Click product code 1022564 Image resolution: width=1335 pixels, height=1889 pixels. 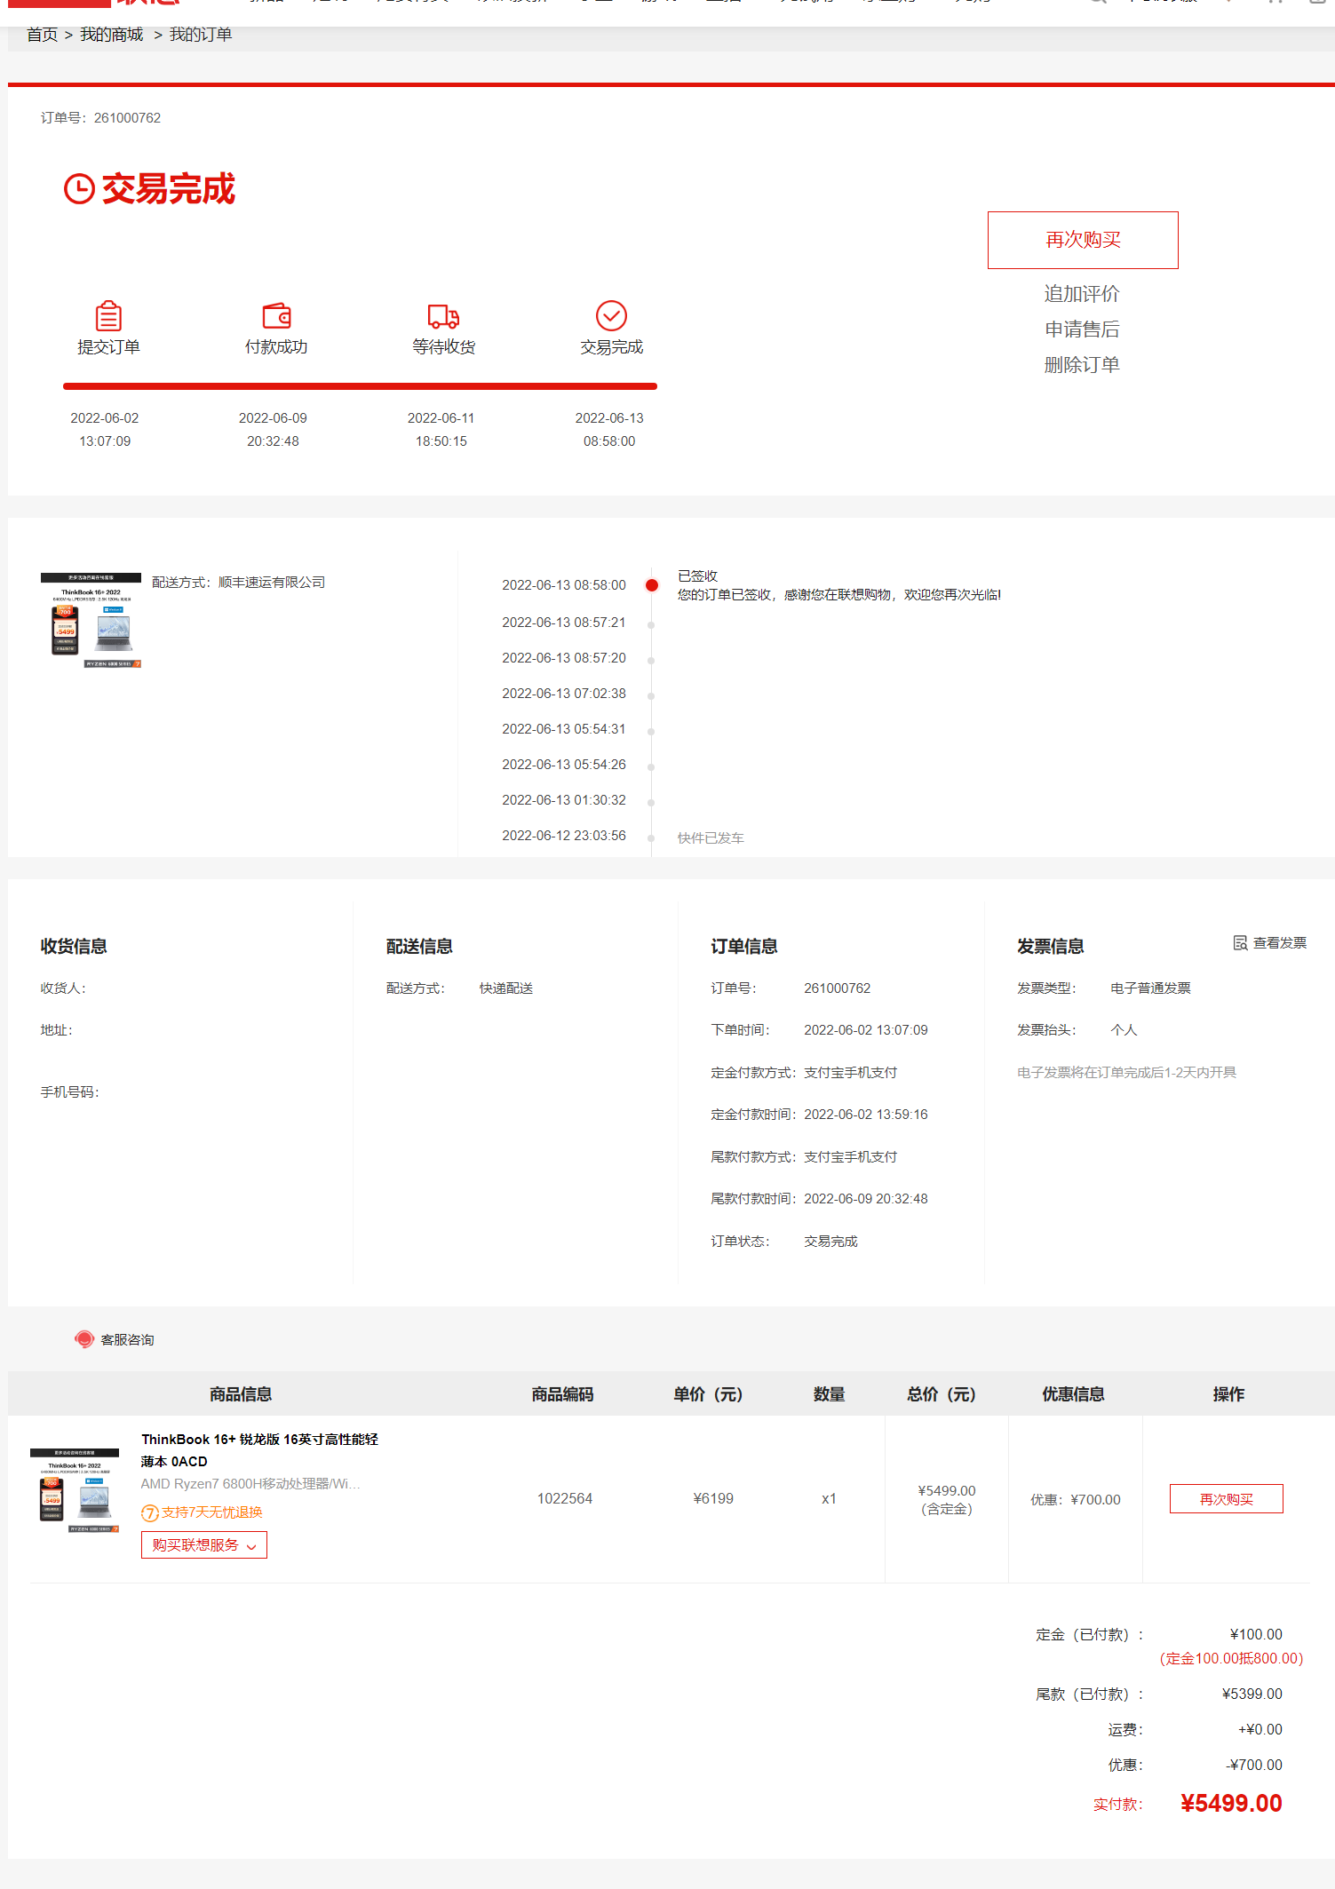(x=565, y=1499)
